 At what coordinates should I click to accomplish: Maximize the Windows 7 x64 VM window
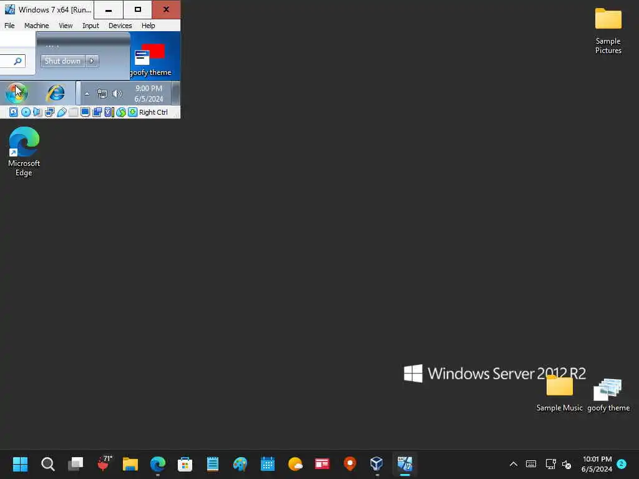click(138, 9)
